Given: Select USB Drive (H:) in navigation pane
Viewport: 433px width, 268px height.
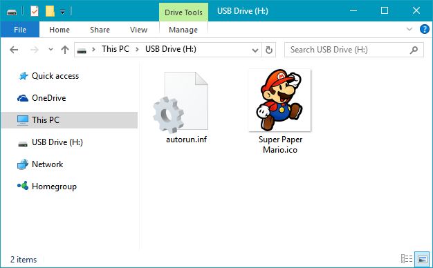Looking at the screenshot, I should [57, 142].
